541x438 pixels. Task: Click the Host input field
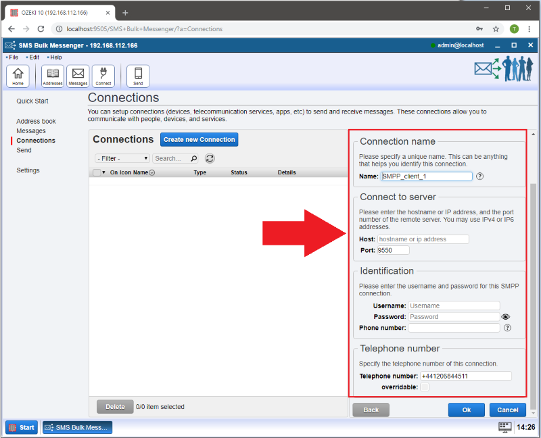[x=423, y=239]
